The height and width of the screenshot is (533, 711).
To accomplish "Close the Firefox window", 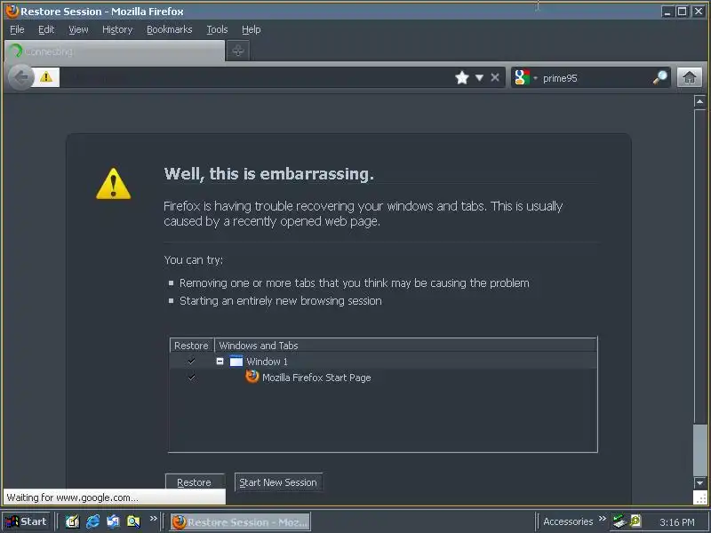I will pos(698,12).
